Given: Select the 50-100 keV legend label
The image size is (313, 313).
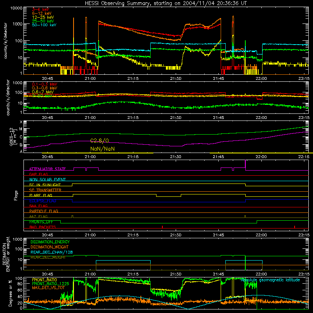Looking at the screenshot, I should [x=44, y=25].
